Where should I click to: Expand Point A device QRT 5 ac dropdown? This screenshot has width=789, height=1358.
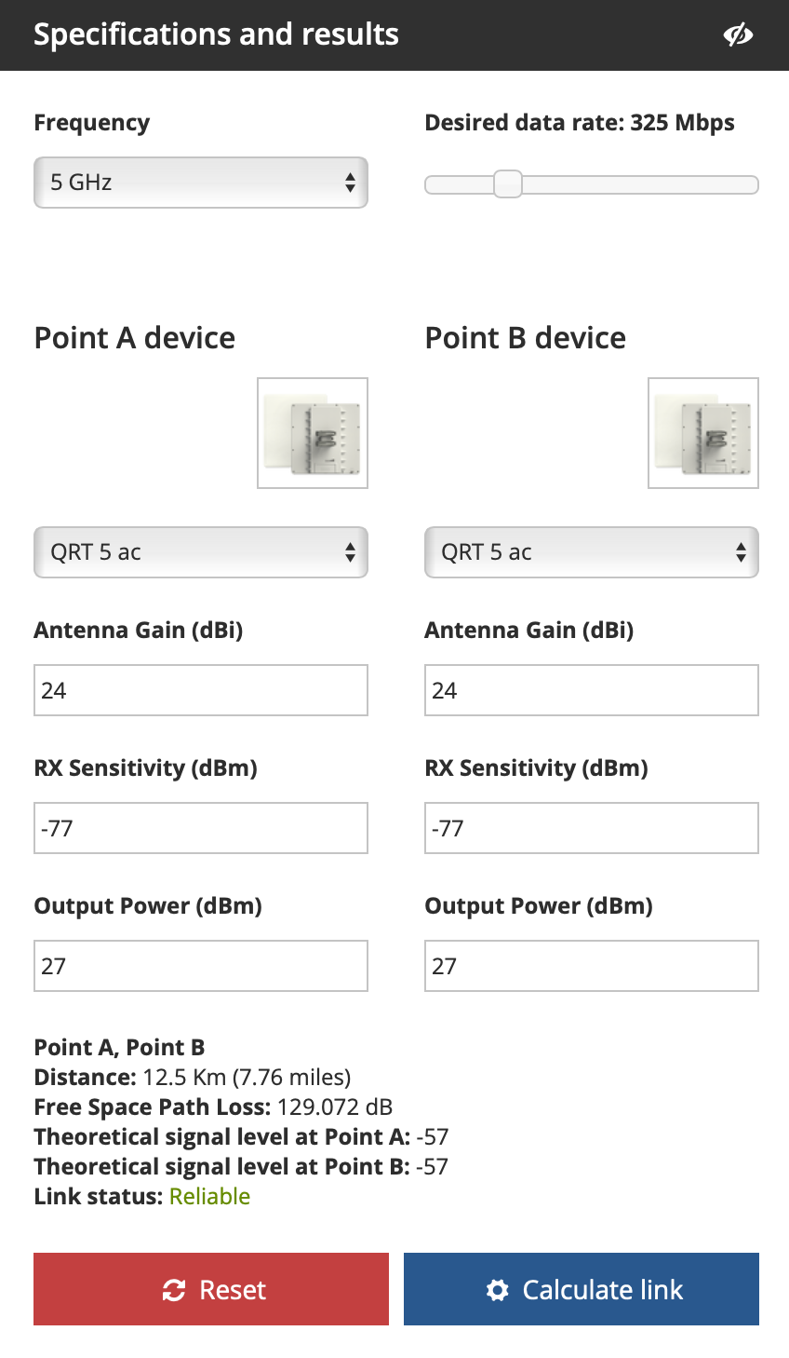click(x=201, y=552)
